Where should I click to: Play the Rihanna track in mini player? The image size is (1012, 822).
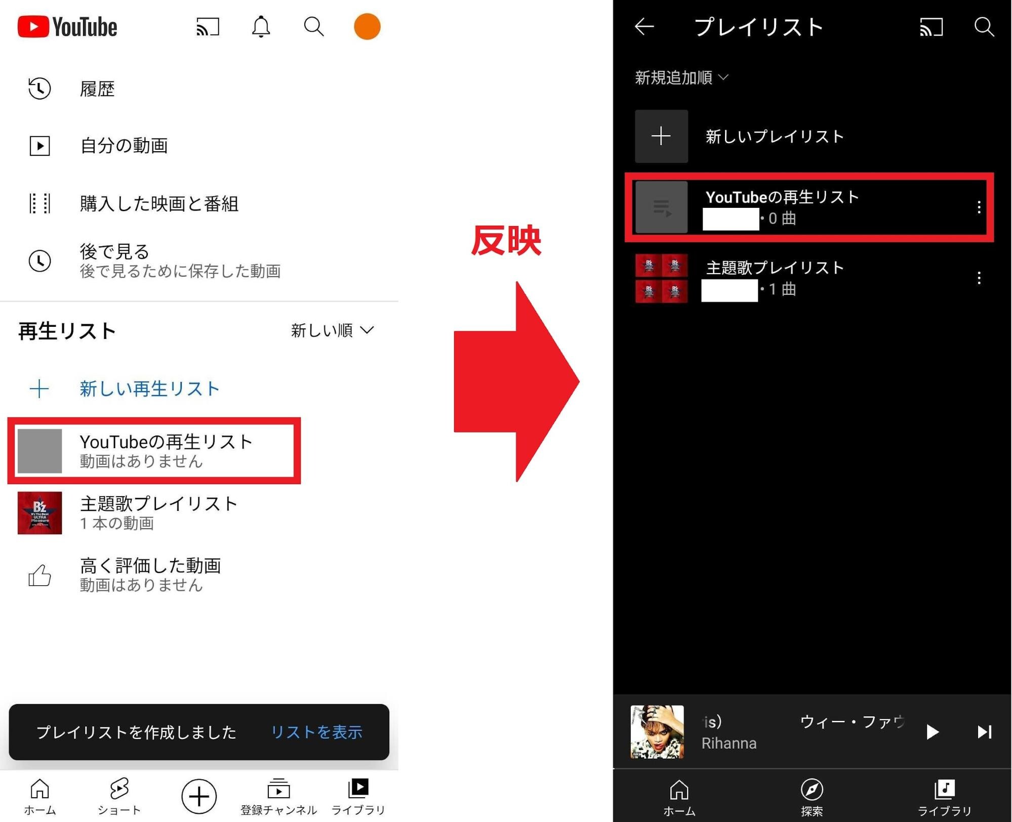(933, 732)
